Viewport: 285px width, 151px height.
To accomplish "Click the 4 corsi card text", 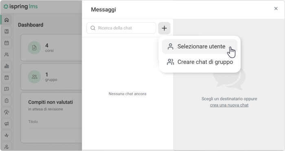I will point(49,48).
